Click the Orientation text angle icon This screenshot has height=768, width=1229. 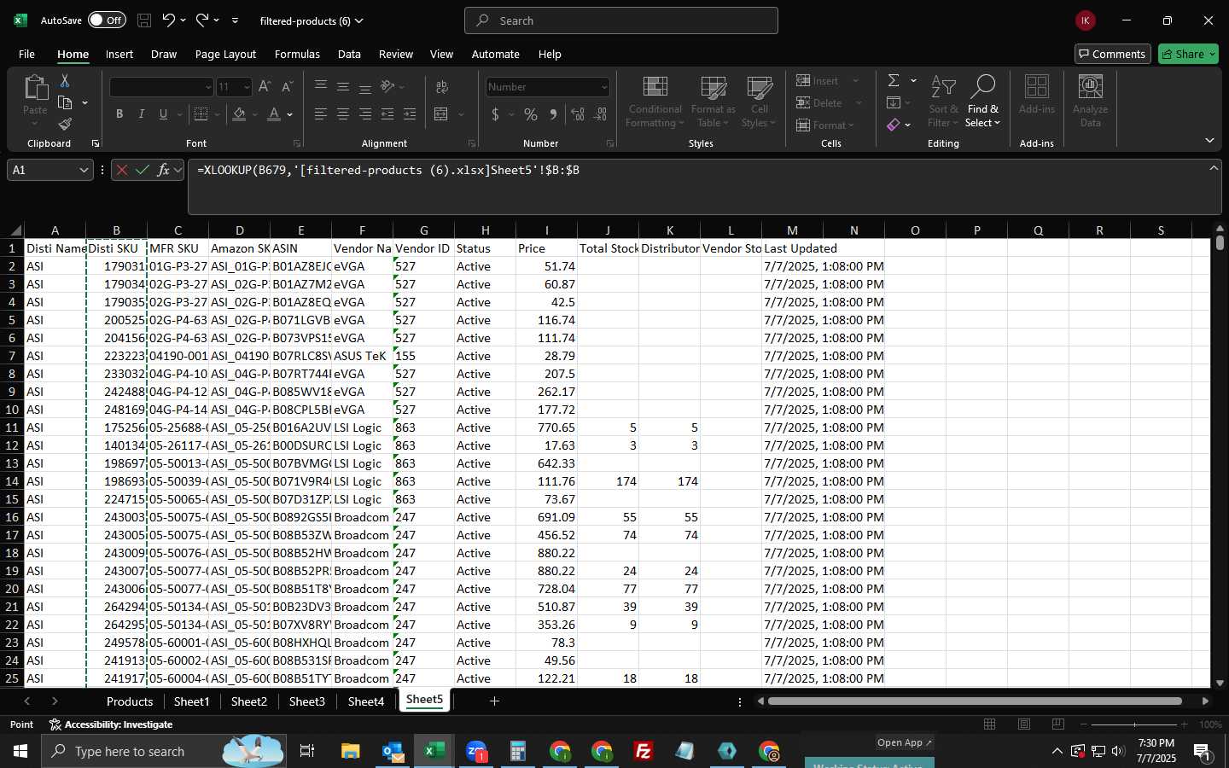click(387, 86)
